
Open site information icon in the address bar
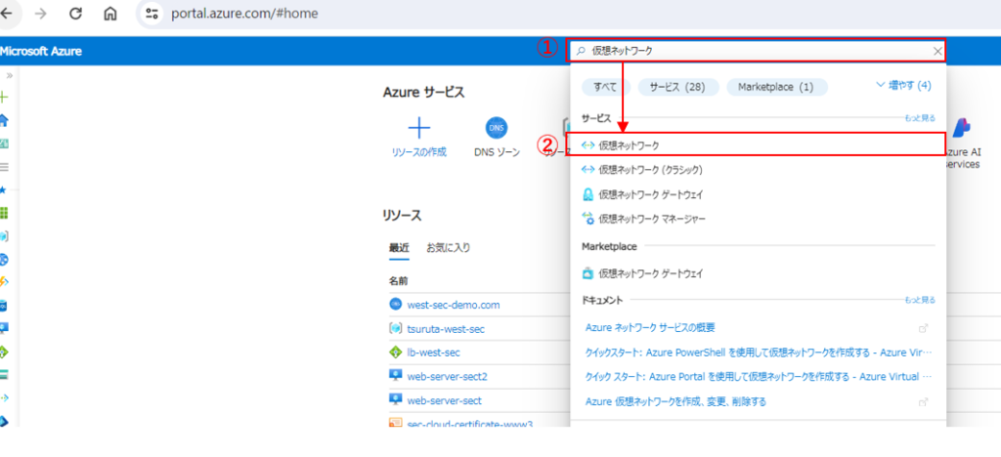pyautogui.click(x=152, y=14)
